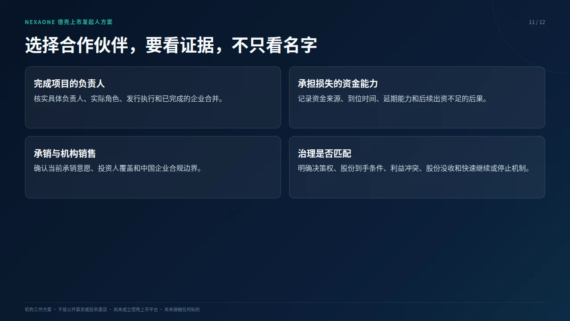570x321 pixels.
Task: Select the card heading 承销与机构销售
Action: [65, 154]
